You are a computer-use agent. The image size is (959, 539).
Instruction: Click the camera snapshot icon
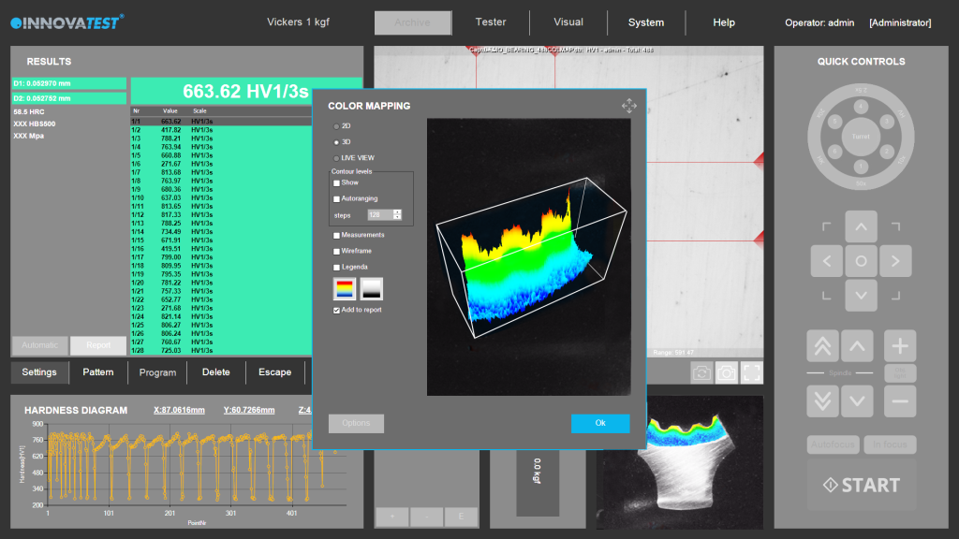(727, 372)
